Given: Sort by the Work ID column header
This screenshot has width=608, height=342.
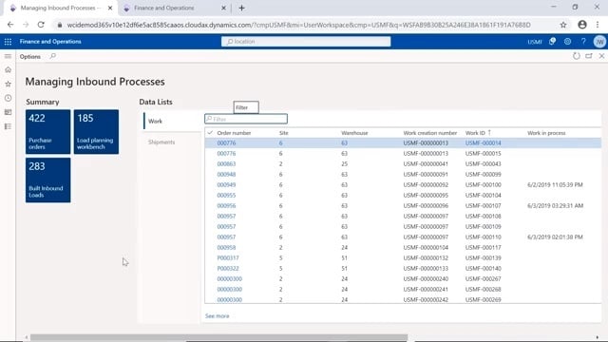Looking at the screenshot, I should pyautogui.click(x=475, y=133).
